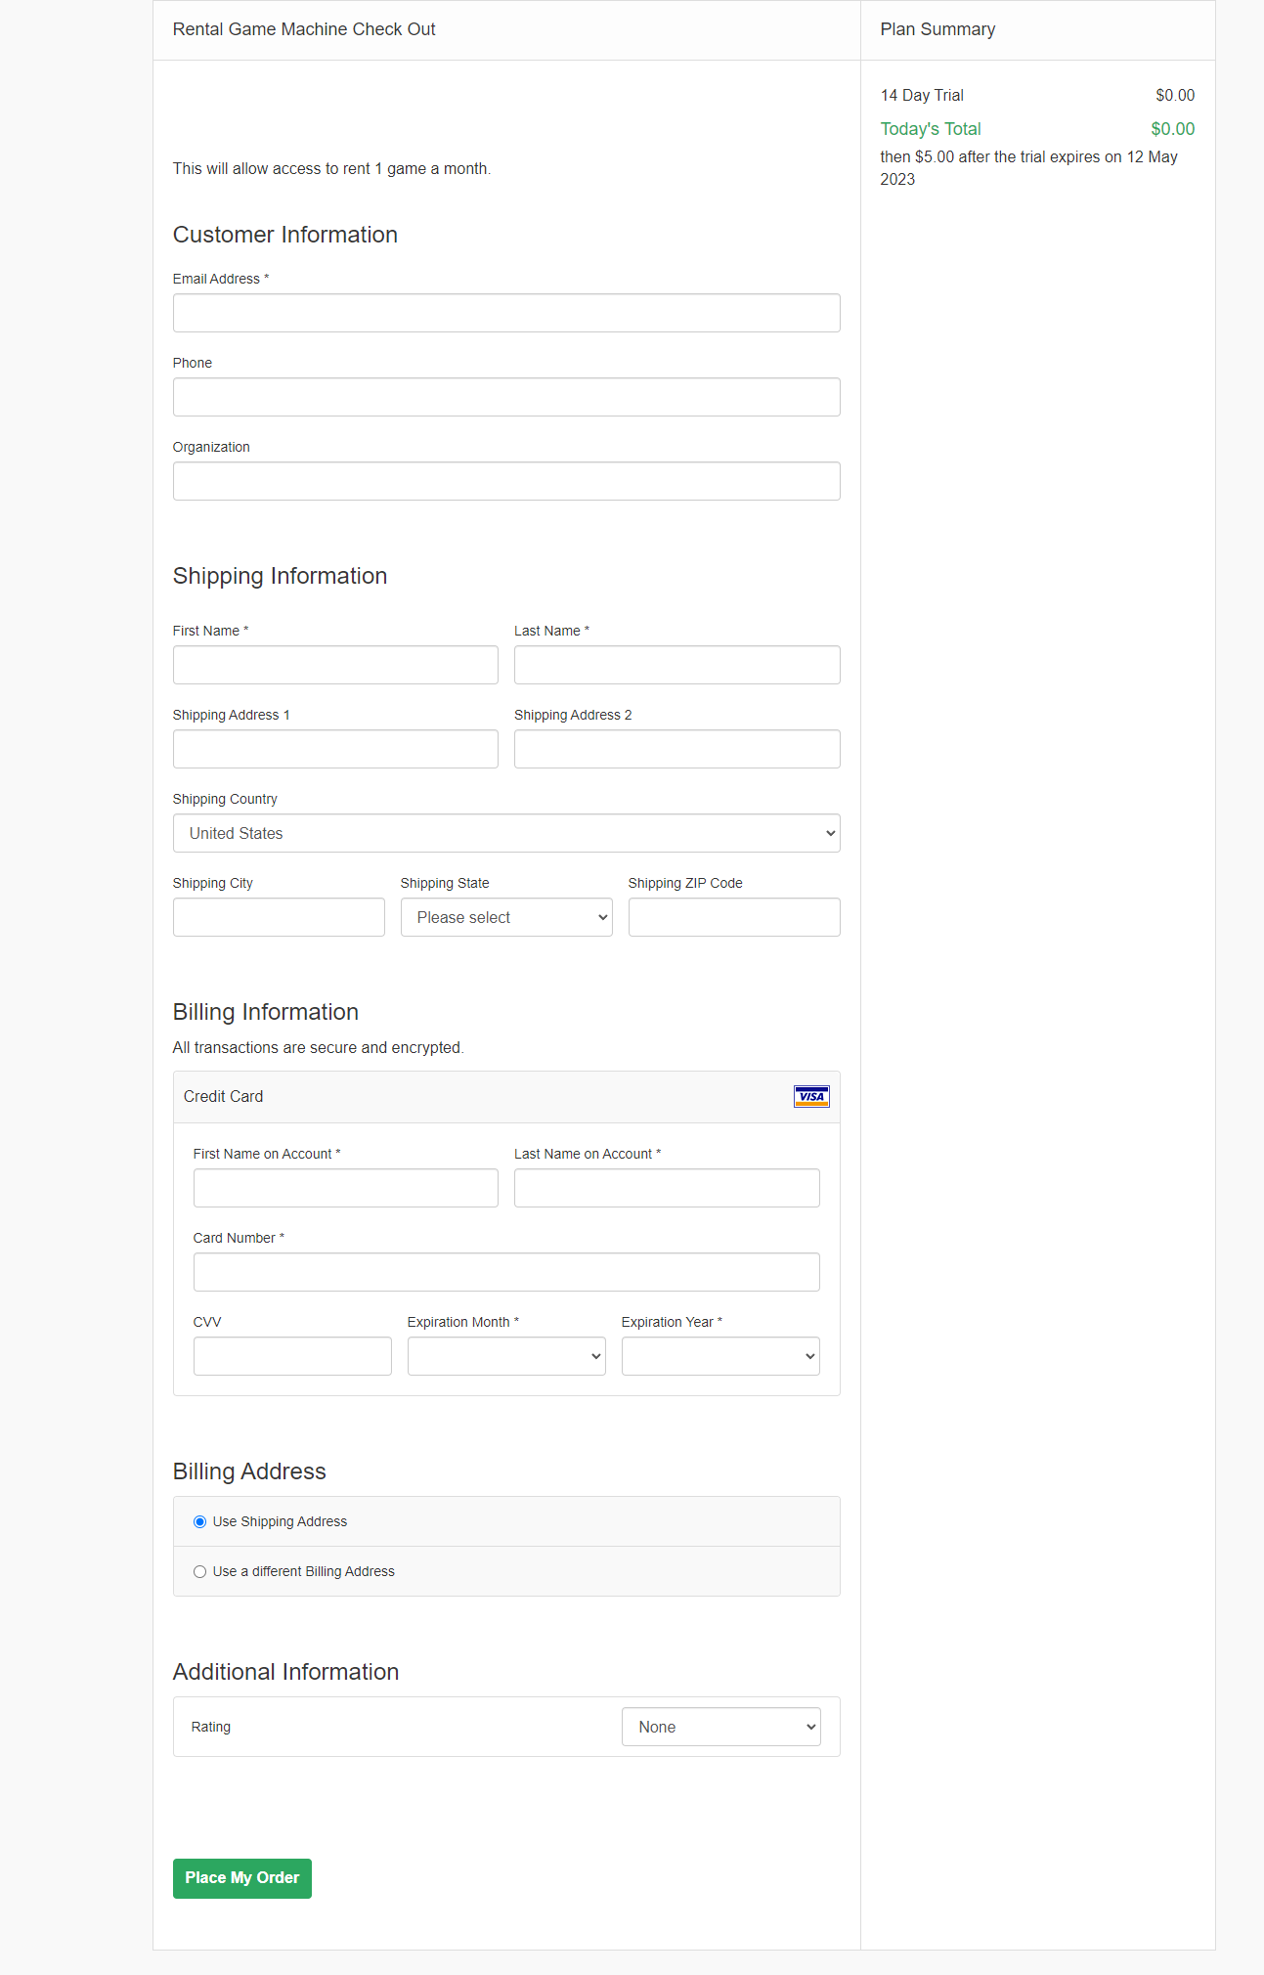Expand the Shipping State dropdown
The image size is (1264, 1975).
505,917
